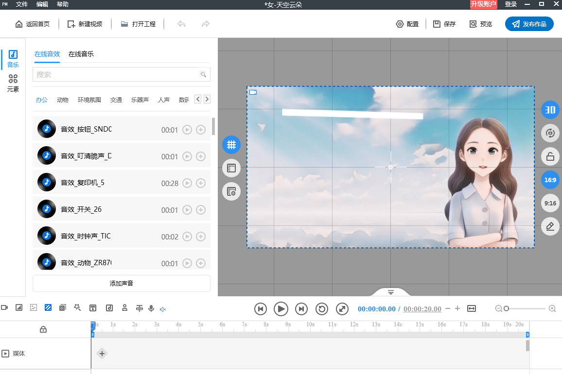Click the edit pencil icon on right
This screenshot has width=562, height=374.
click(x=550, y=226)
